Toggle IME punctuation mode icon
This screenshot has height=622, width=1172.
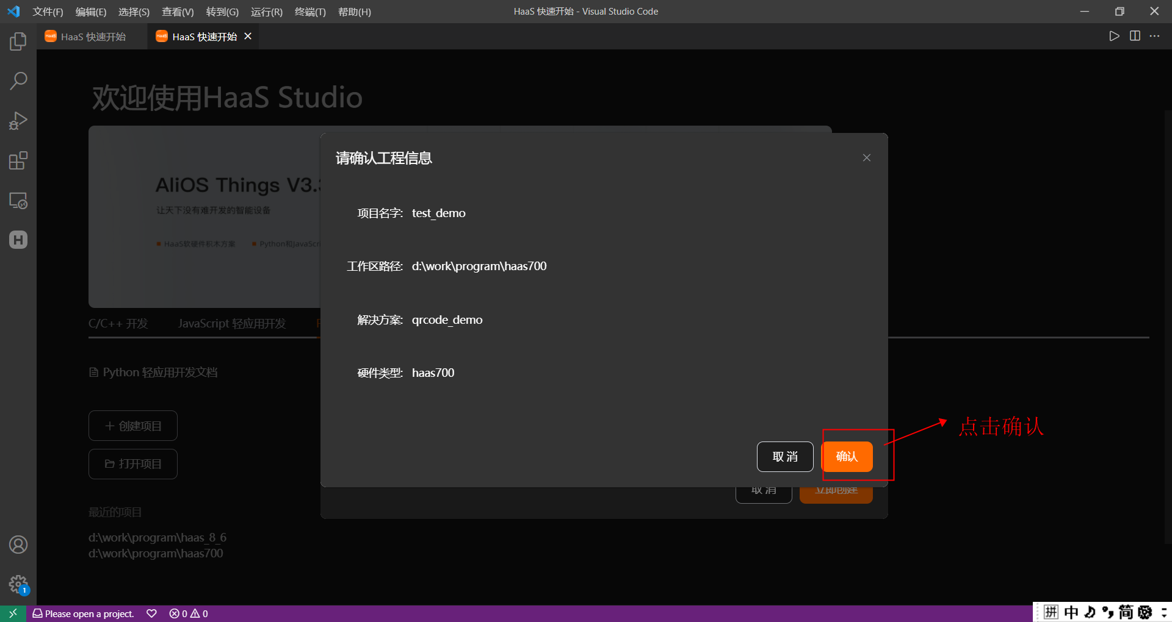(1108, 612)
